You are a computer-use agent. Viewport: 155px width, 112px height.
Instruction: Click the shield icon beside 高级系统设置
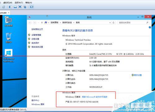[29, 47]
